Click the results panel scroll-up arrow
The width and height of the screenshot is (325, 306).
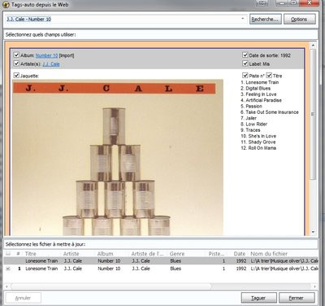pyautogui.click(x=313, y=45)
